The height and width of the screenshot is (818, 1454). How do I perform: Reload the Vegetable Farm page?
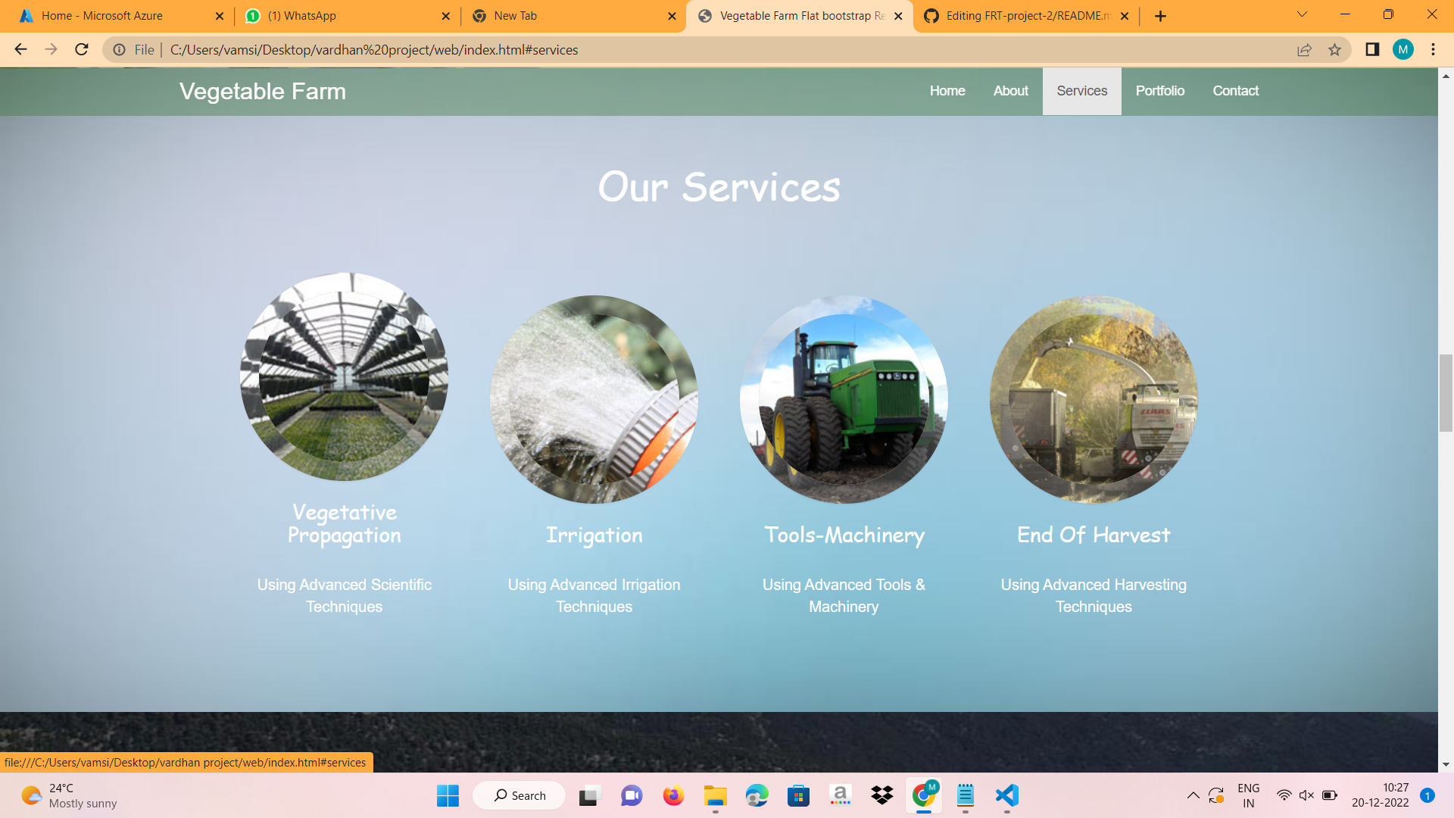[81, 50]
